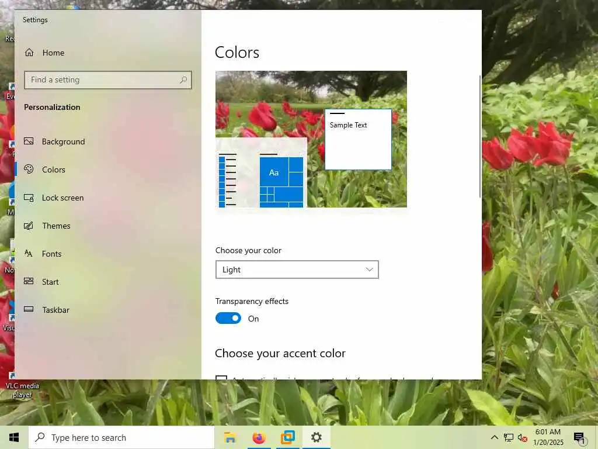Open the network status tray icon
598x449 pixels.
point(509,437)
